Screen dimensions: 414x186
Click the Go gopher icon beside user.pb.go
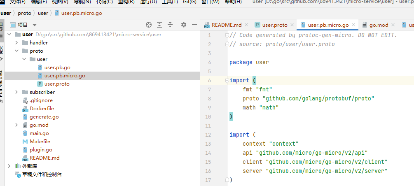coord(40,67)
